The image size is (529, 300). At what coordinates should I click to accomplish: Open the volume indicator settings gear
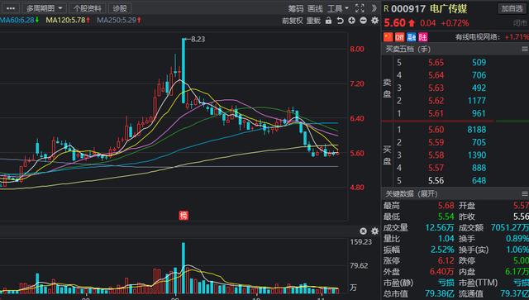click(x=374, y=231)
